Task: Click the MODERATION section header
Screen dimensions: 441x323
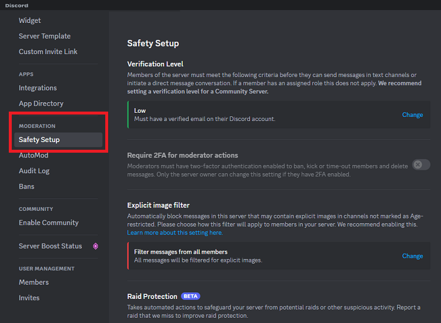Action: [x=37, y=126]
